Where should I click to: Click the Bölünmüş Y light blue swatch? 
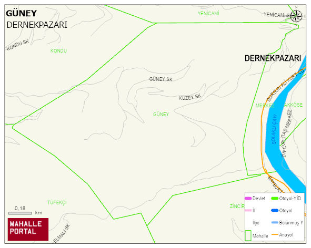click(x=275, y=222)
